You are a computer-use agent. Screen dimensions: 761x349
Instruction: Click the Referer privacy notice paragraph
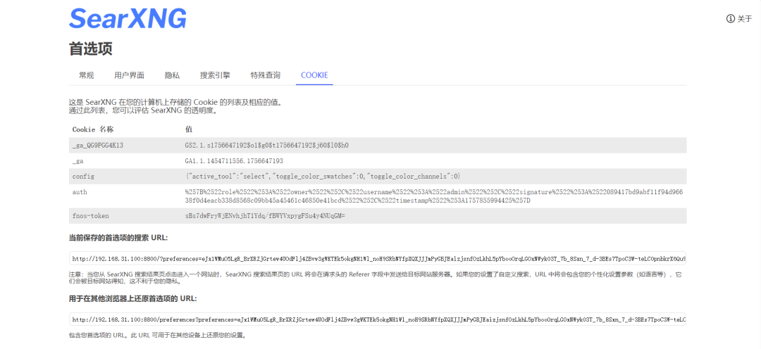tap(375, 278)
